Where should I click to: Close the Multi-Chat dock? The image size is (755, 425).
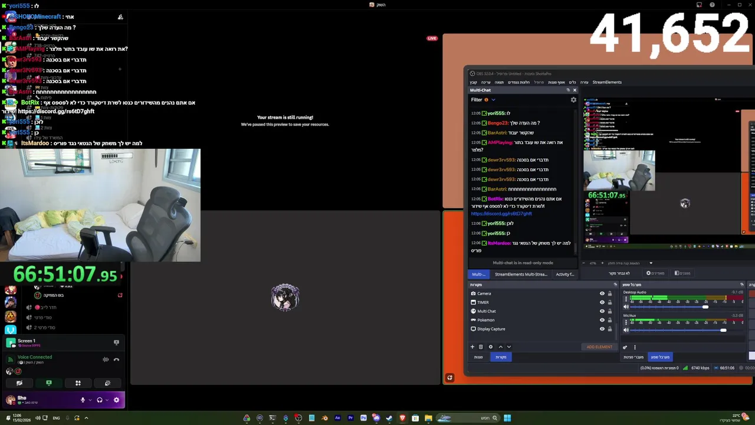point(575,90)
